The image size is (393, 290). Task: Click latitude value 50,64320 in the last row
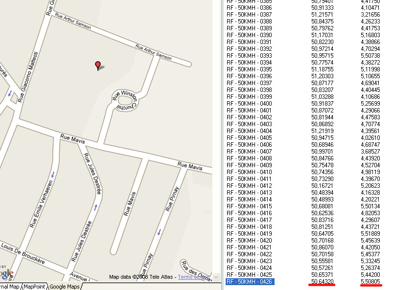coord(323,282)
